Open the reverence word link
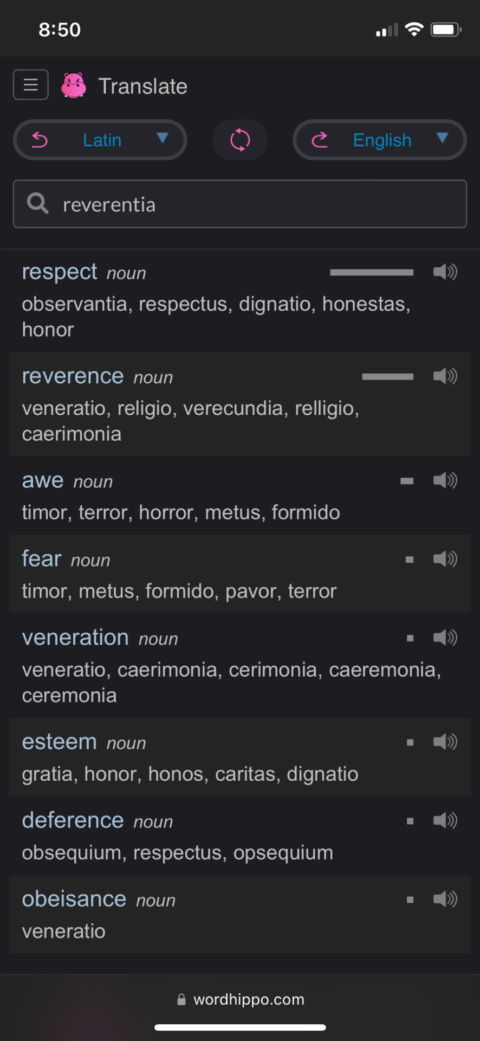Screen dimensions: 480x1041 [73, 376]
